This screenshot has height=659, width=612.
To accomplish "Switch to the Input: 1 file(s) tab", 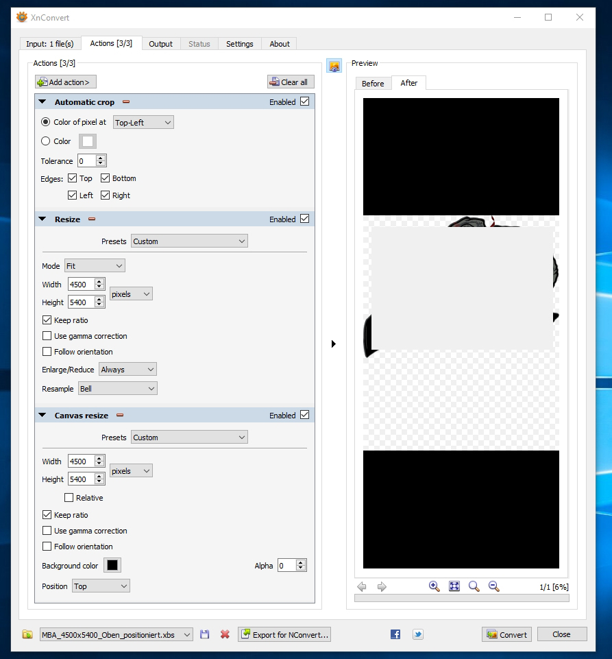I will pyautogui.click(x=50, y=44).
